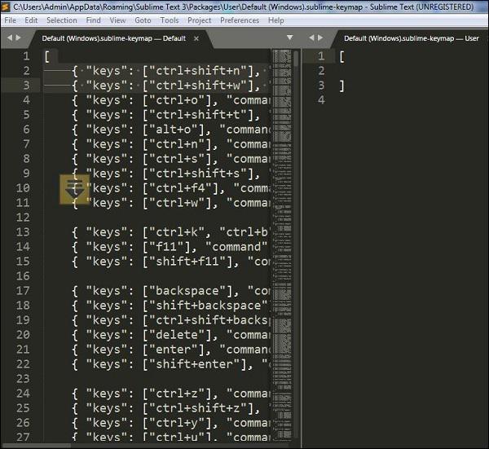489x449 pixels.
Task: Click the opening bracket on line 1 of Default keymap
Action: [47, 57]
